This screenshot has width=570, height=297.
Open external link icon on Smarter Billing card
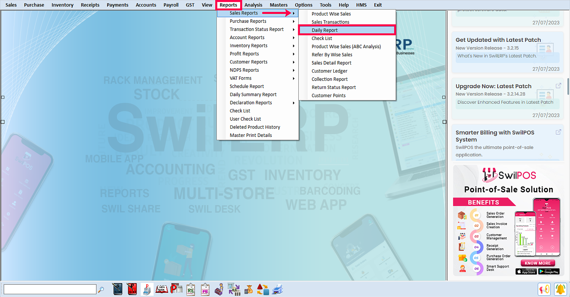pyautogui.click(x=558, y=132)
